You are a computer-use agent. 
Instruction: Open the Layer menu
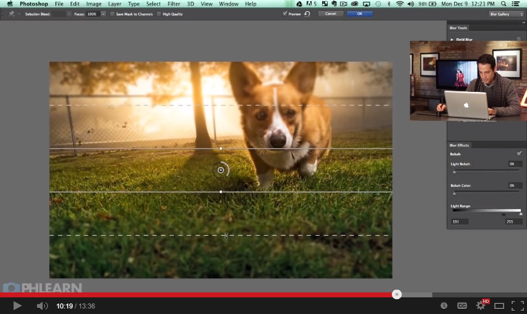coord(115,4)
